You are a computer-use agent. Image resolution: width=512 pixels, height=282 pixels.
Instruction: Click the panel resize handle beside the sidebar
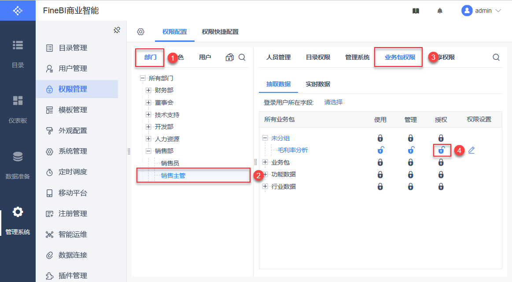[x=129, y=151]
